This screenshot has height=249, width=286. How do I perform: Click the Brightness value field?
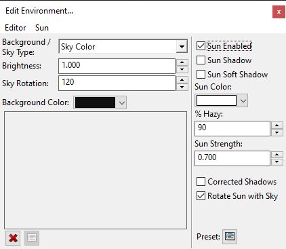117,66
